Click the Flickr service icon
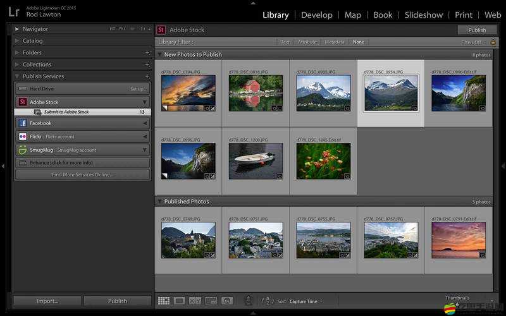Image resolution: width=506 pixels, height=316 pixels. coord(23,137)
